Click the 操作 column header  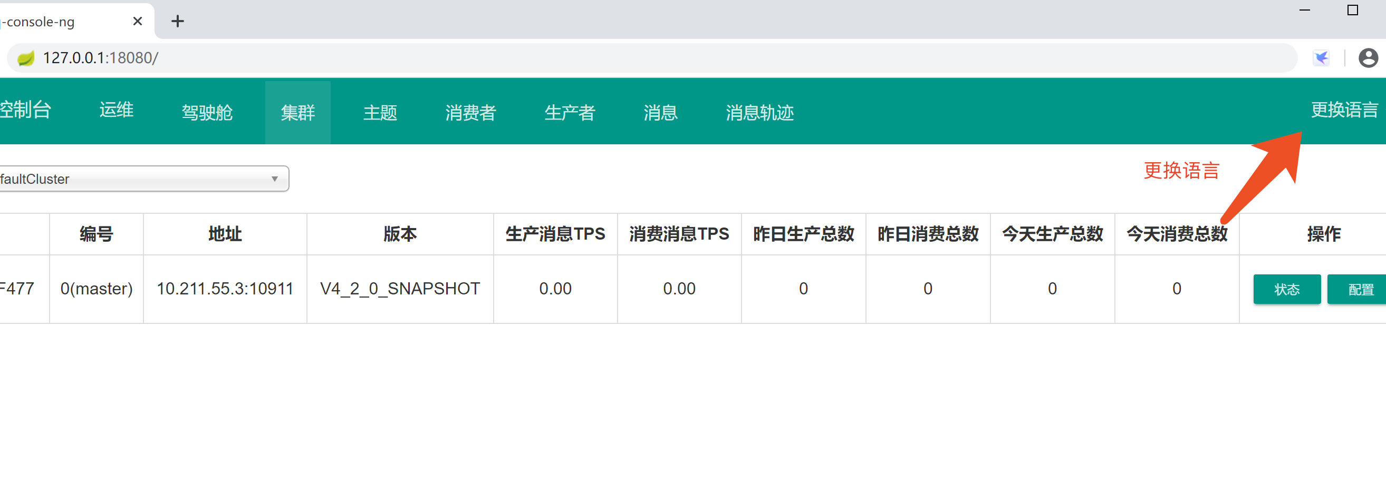(x=1324, y=234)
